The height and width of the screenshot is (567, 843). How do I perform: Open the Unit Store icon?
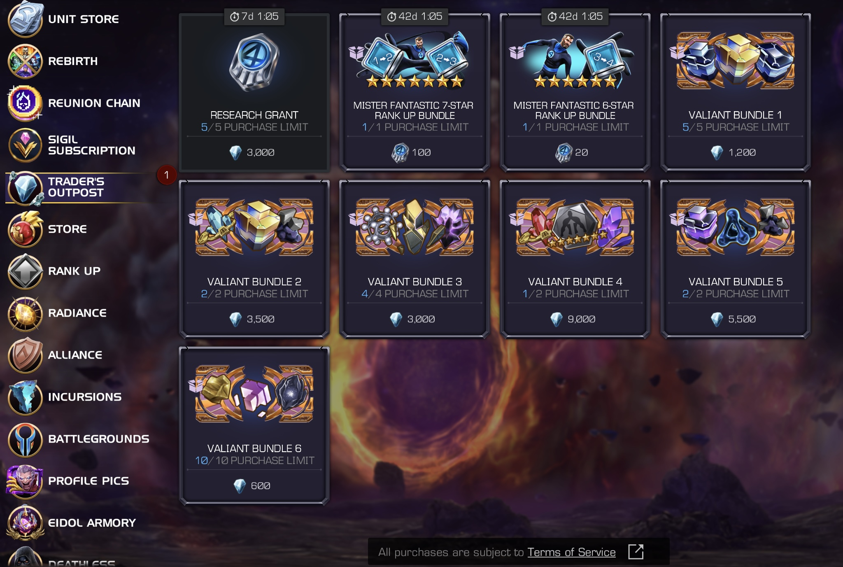25,19
